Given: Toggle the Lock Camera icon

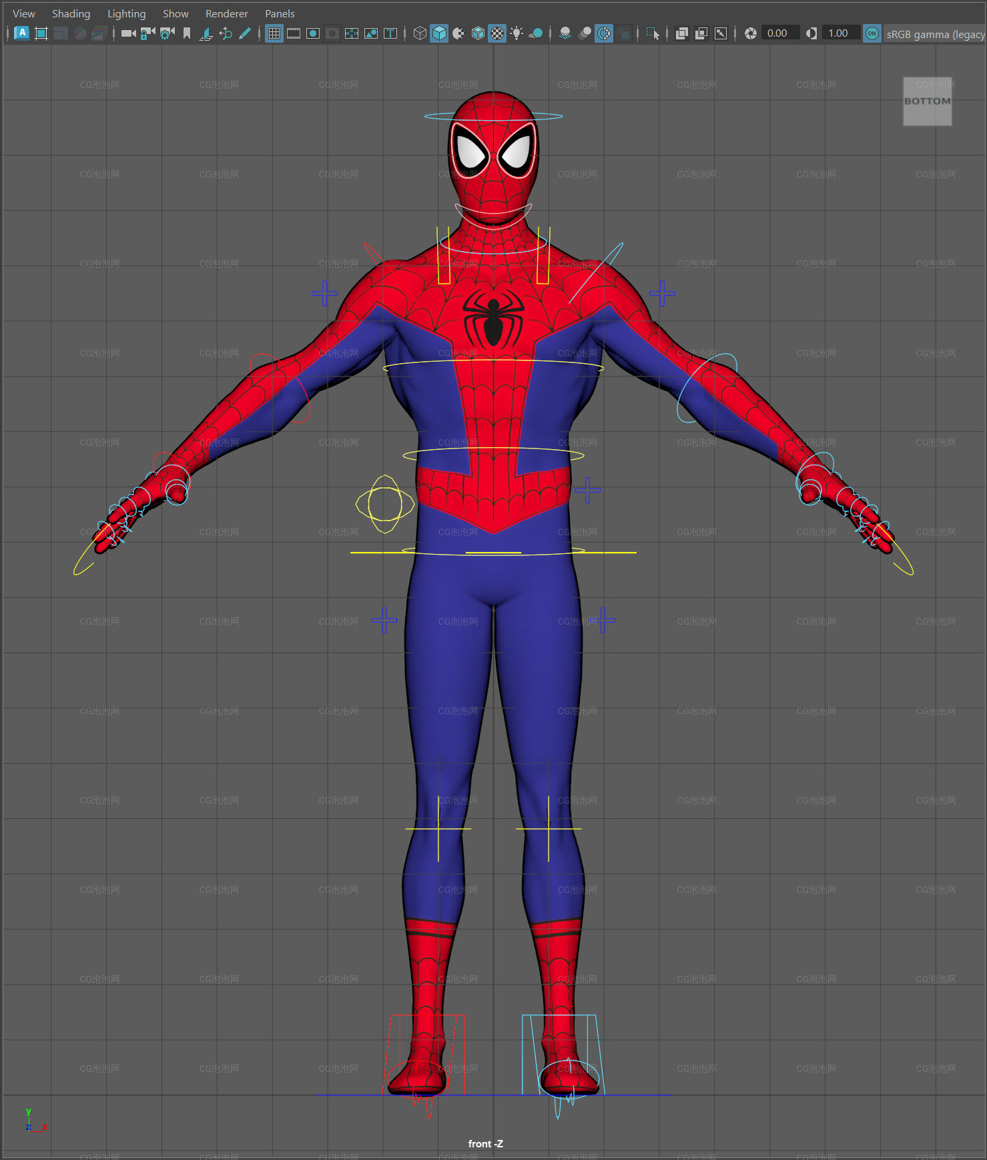Looking at the screenshot, I should [147, 33].
